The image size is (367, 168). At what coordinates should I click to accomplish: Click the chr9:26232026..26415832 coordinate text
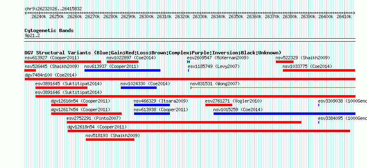point(53,9)
